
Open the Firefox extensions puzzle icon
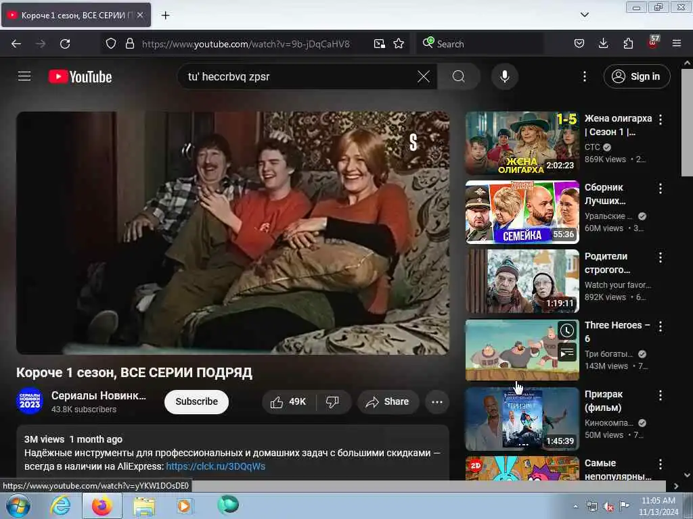628,44
